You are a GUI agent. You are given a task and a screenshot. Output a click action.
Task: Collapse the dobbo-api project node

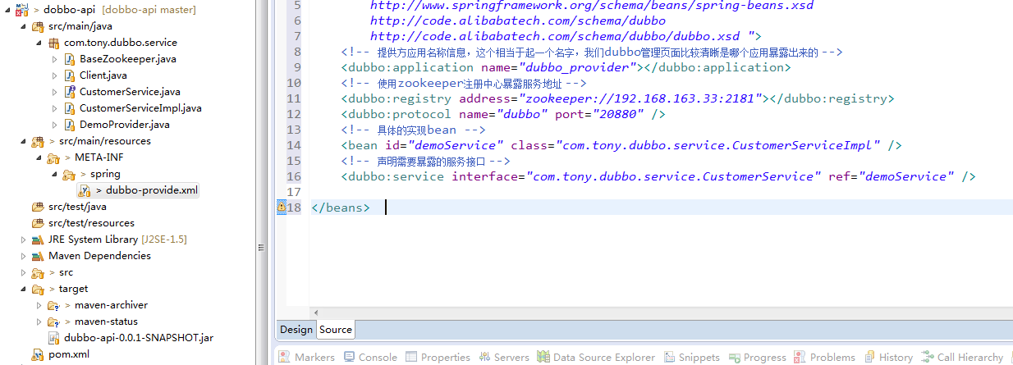click(x=7, y=10)
